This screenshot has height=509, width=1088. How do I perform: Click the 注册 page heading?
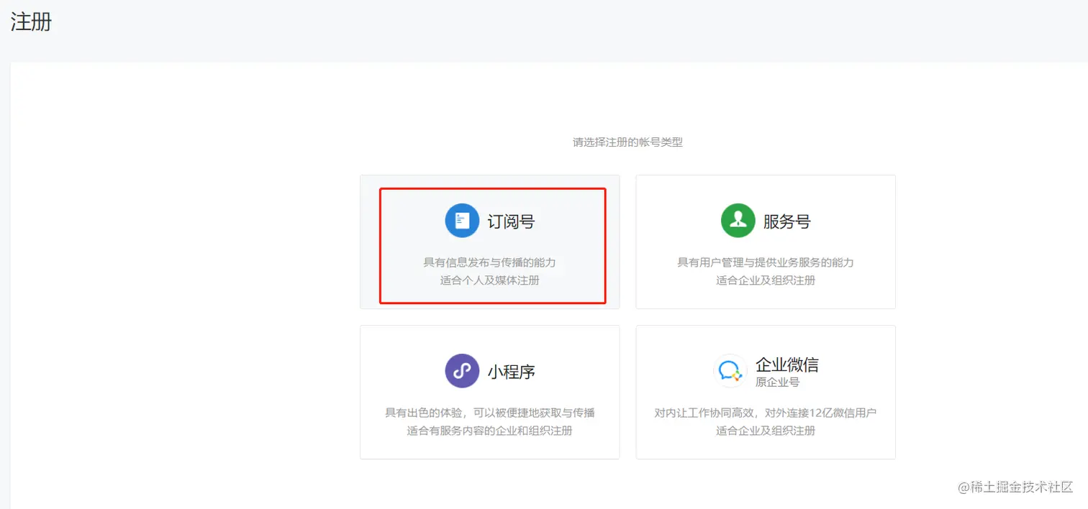31,22
